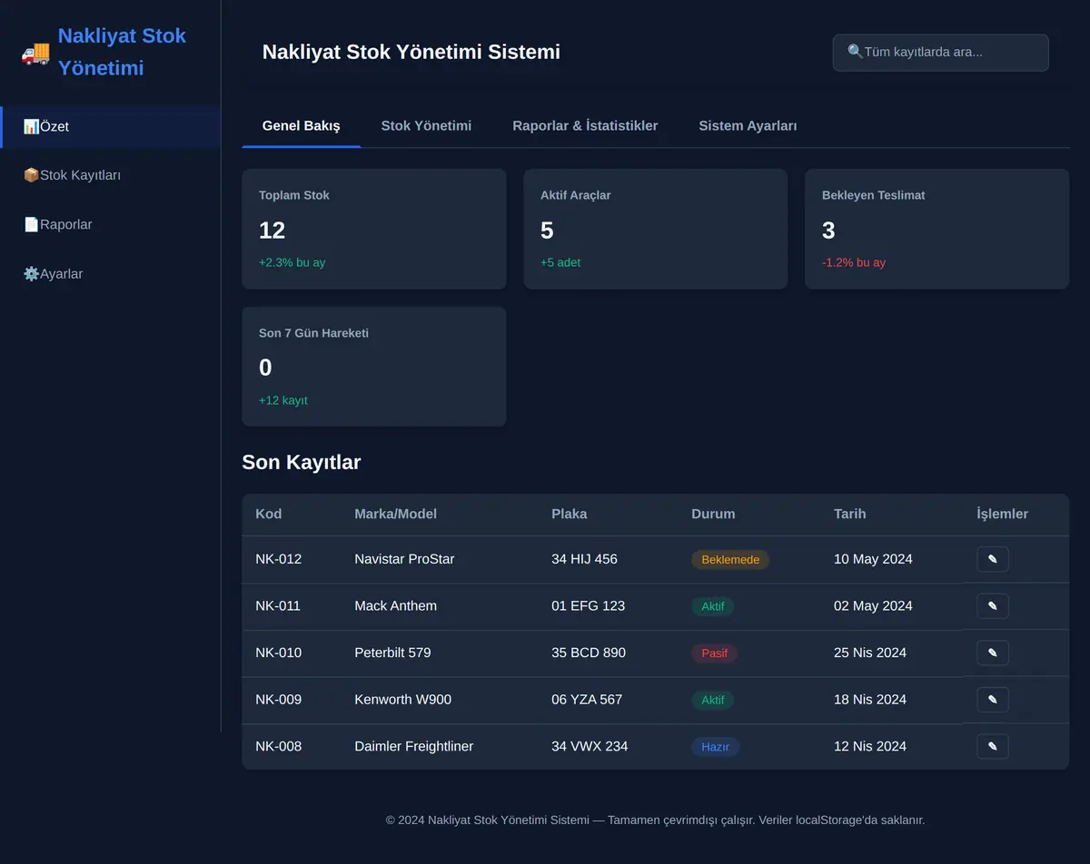Click the Daimler Freightliner cell
The height and width of the screenshot is (864, 1090).
(x=414, y=746)
